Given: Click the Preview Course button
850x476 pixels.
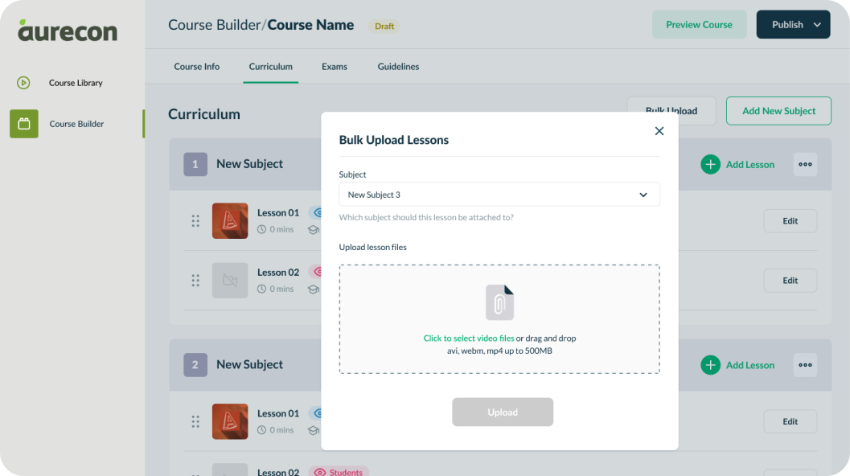Looking at the screenshot, I should click(x=700, y=24).
